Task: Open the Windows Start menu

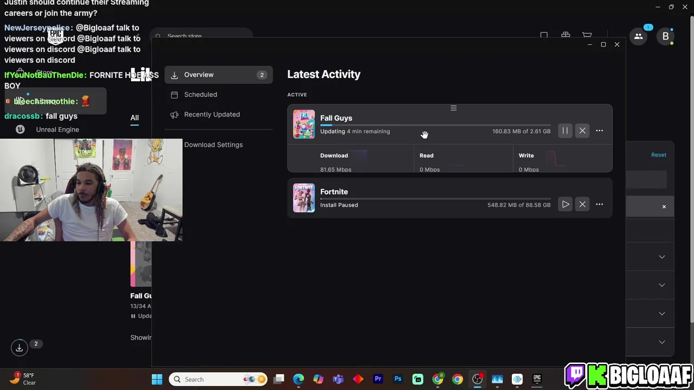Action: 157,379
